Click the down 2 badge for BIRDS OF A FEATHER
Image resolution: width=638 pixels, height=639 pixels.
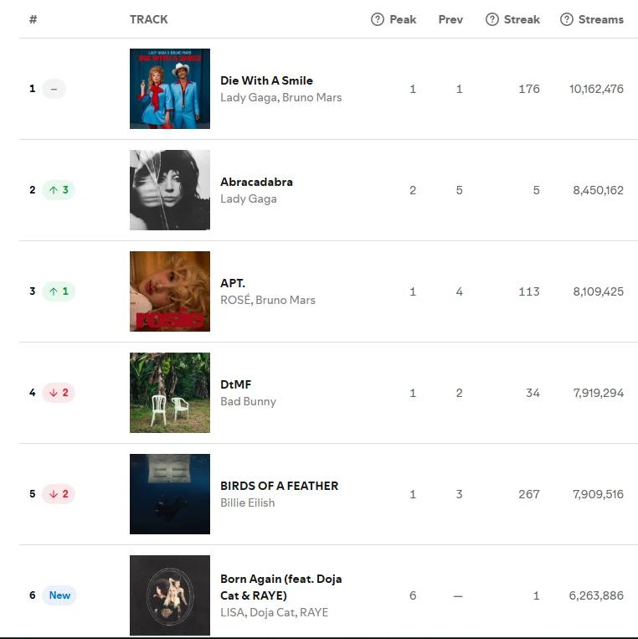(59, 494)
